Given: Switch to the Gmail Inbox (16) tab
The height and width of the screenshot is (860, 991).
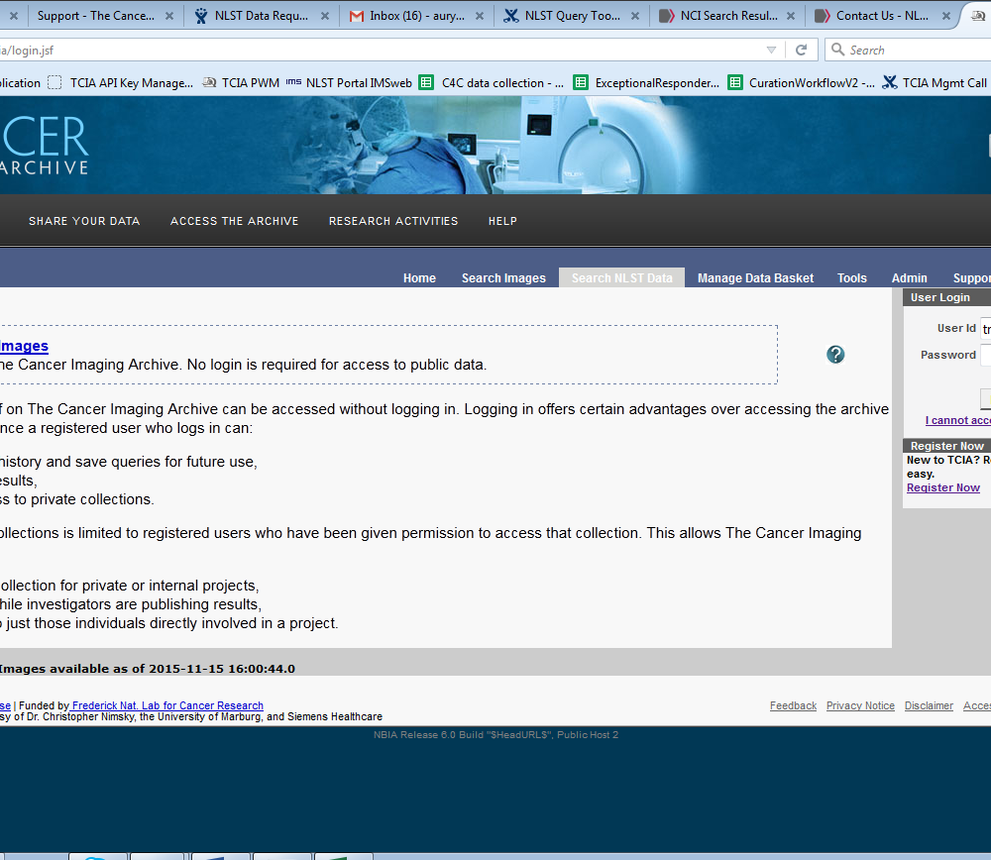Looking at the screenshot, I should (x=416, y=16).
